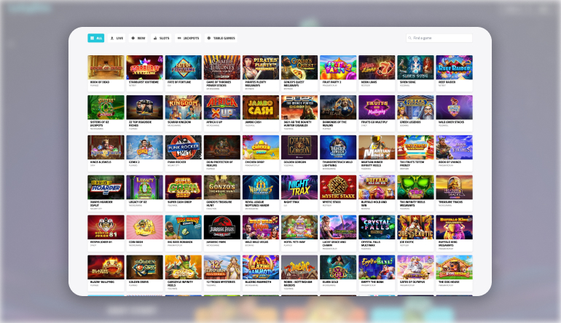Open Book of Vikings game thumbnail
This screenshot has width=561, height=323.
coord(454,147)
